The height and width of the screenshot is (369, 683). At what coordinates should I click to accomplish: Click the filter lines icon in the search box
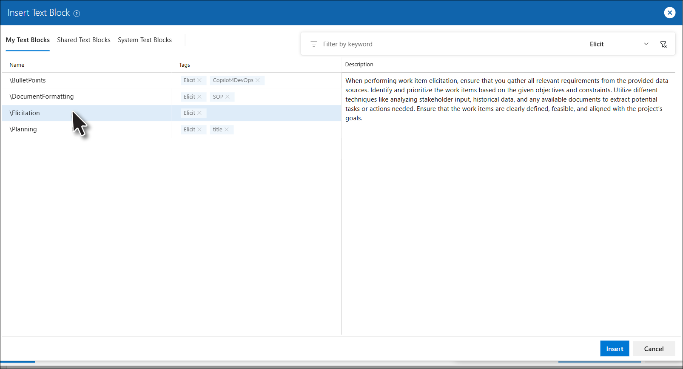point(314,44)
